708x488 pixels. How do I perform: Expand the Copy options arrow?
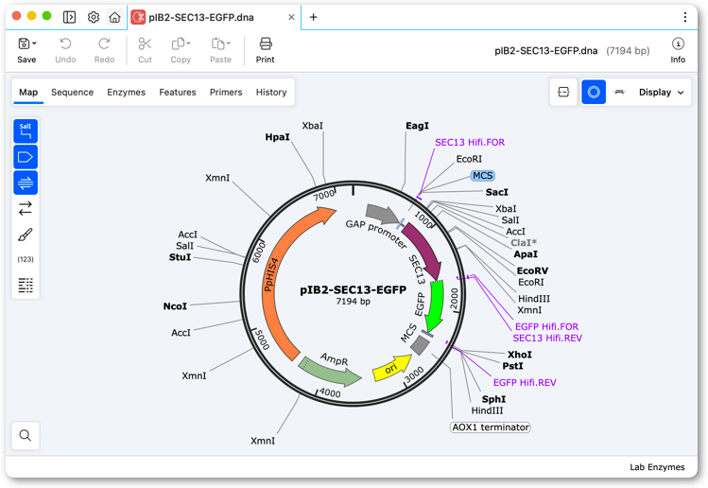pos(188,44)
